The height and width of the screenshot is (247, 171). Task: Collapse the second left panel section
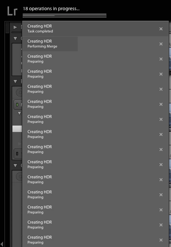(x=15, y=38)
